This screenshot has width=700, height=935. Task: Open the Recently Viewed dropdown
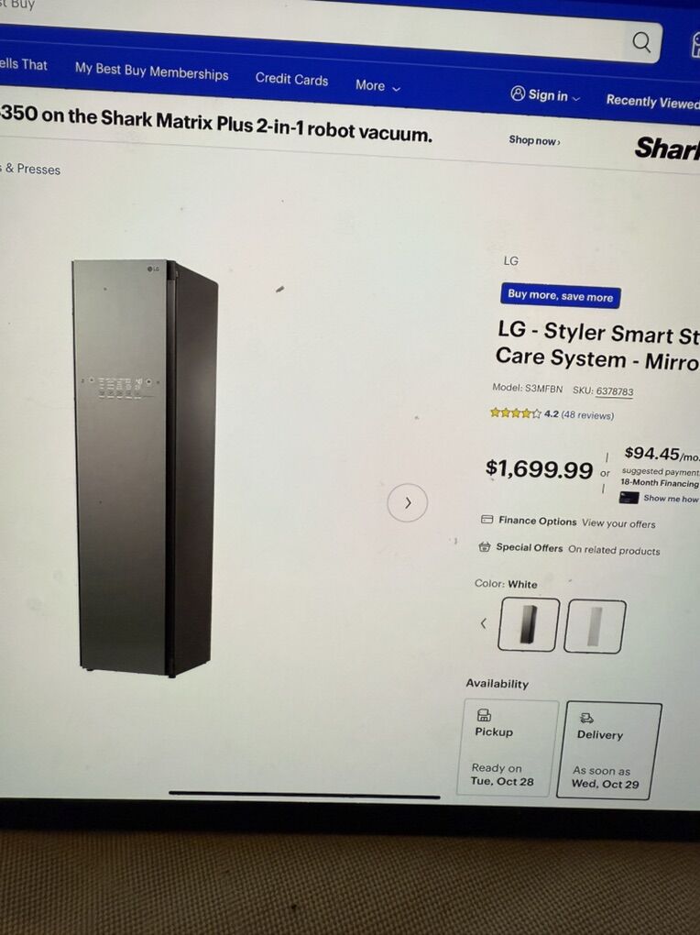pyautogui.click(x=652, y=102)
